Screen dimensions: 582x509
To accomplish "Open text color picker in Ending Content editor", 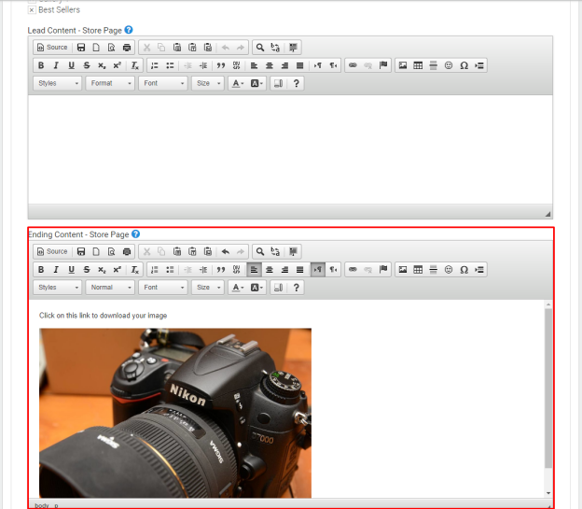I will (238, 288).
